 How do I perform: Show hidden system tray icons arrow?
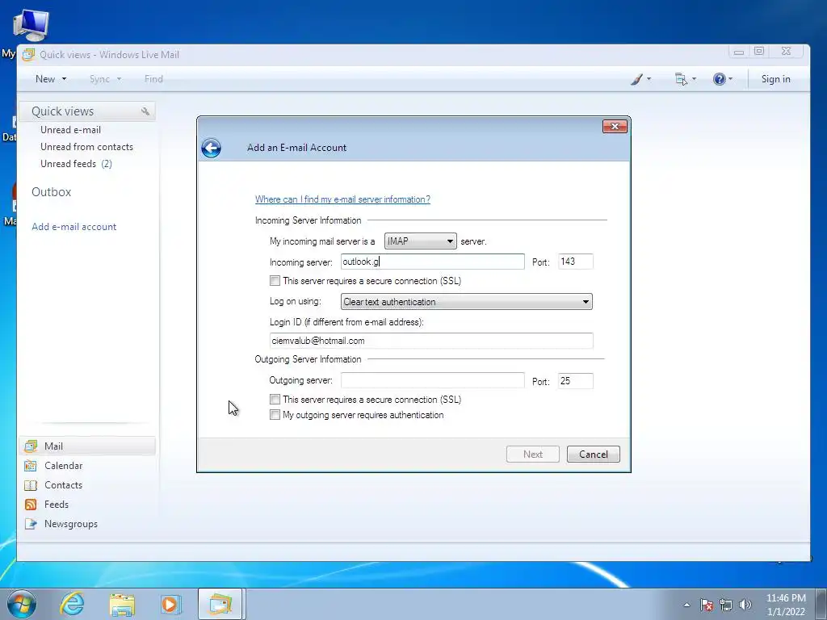coord(686,605)
